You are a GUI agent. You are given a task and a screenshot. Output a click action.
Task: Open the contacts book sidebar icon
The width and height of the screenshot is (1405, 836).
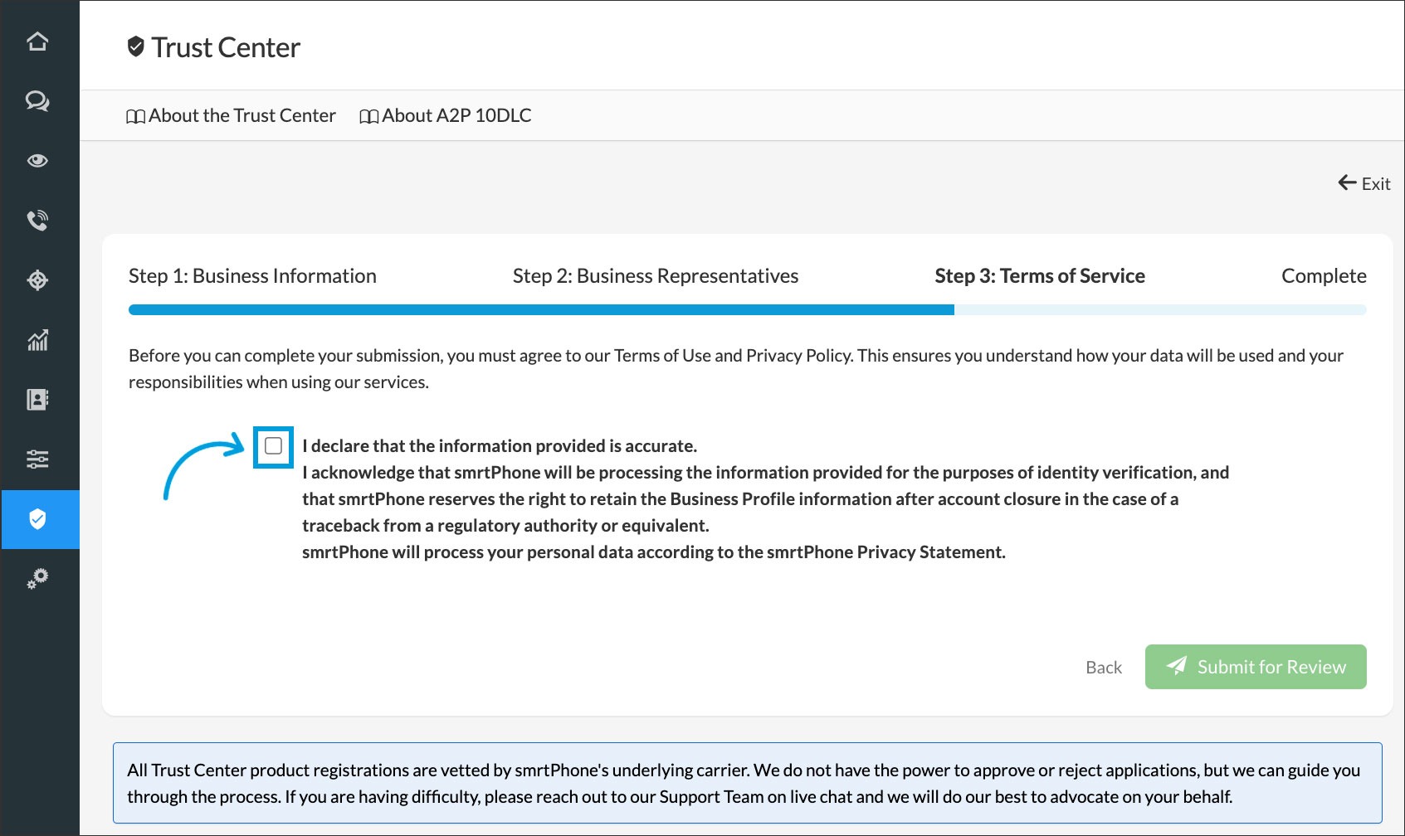[37, 400]
